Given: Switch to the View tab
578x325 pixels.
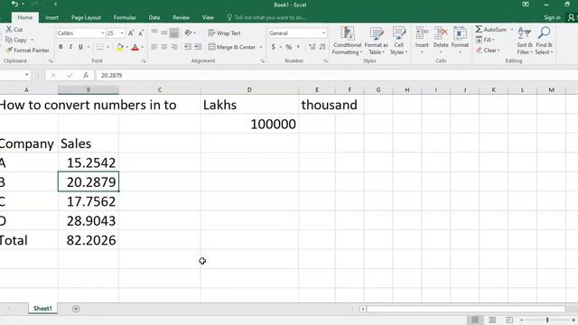Looking at the screenshot, I should (208, 17).
